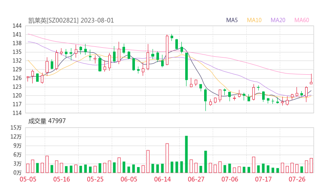
Task: Click the 05-16 date axis label
Action: click(61, 179)
